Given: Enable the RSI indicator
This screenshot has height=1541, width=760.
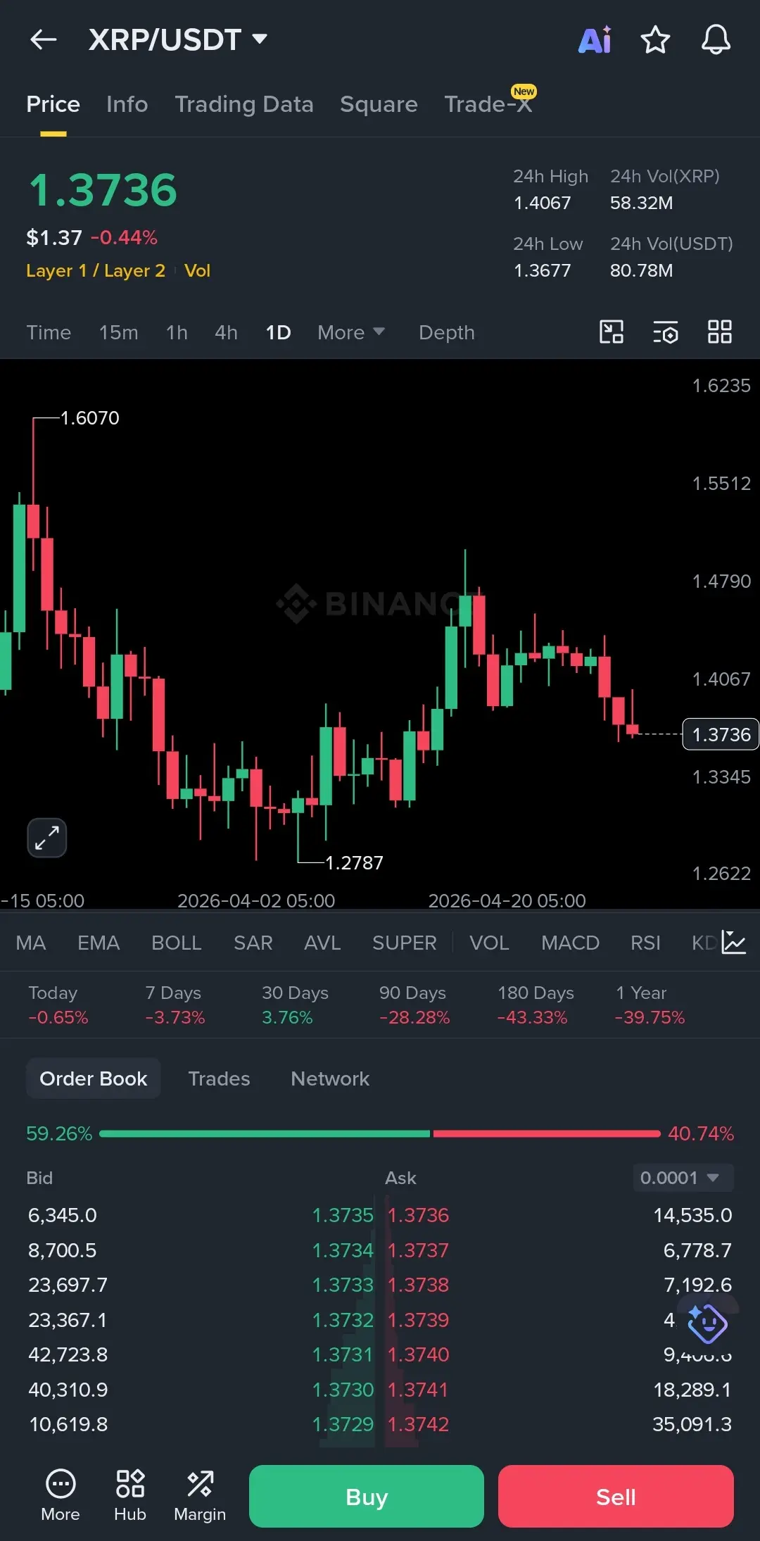Looking at the screenshot, I should coord(645,943).
